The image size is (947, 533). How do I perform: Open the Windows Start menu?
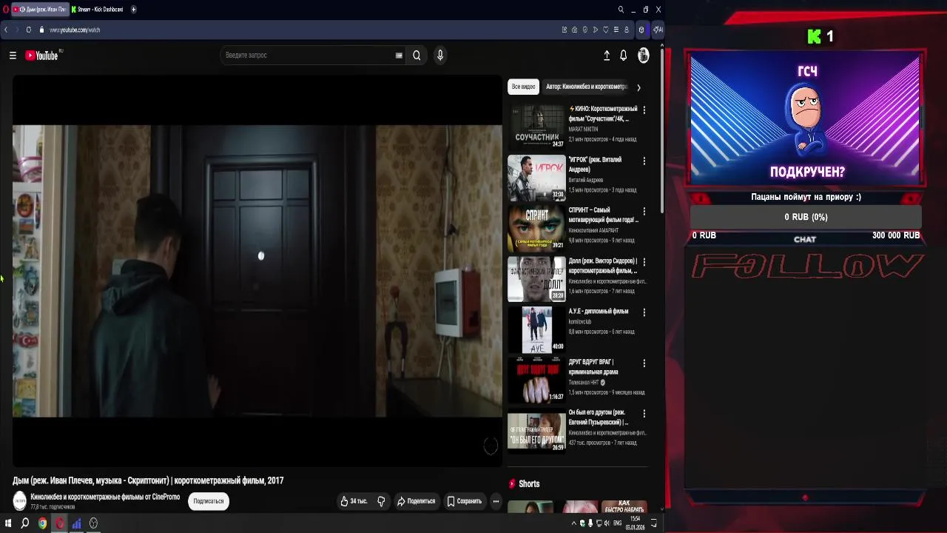(x=8, y=523)
